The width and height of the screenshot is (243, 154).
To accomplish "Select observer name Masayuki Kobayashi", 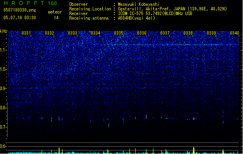I will pyautogui.click(x=139, y=4).
